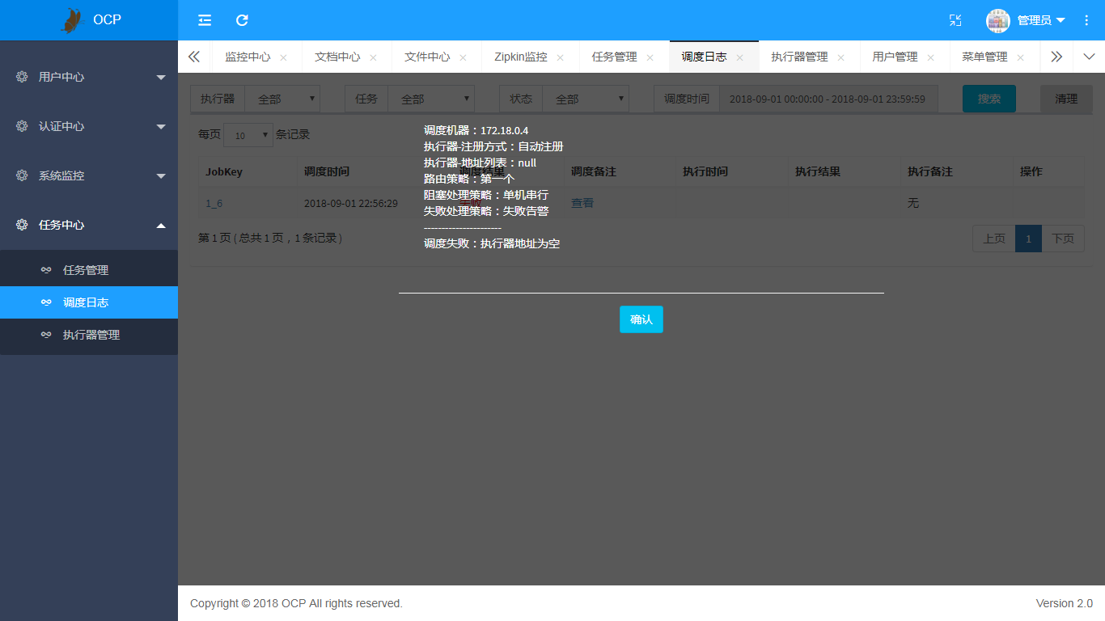Open the vertical more-options icon
This screenshot has width=1105, height=621.
(1086, 20)
